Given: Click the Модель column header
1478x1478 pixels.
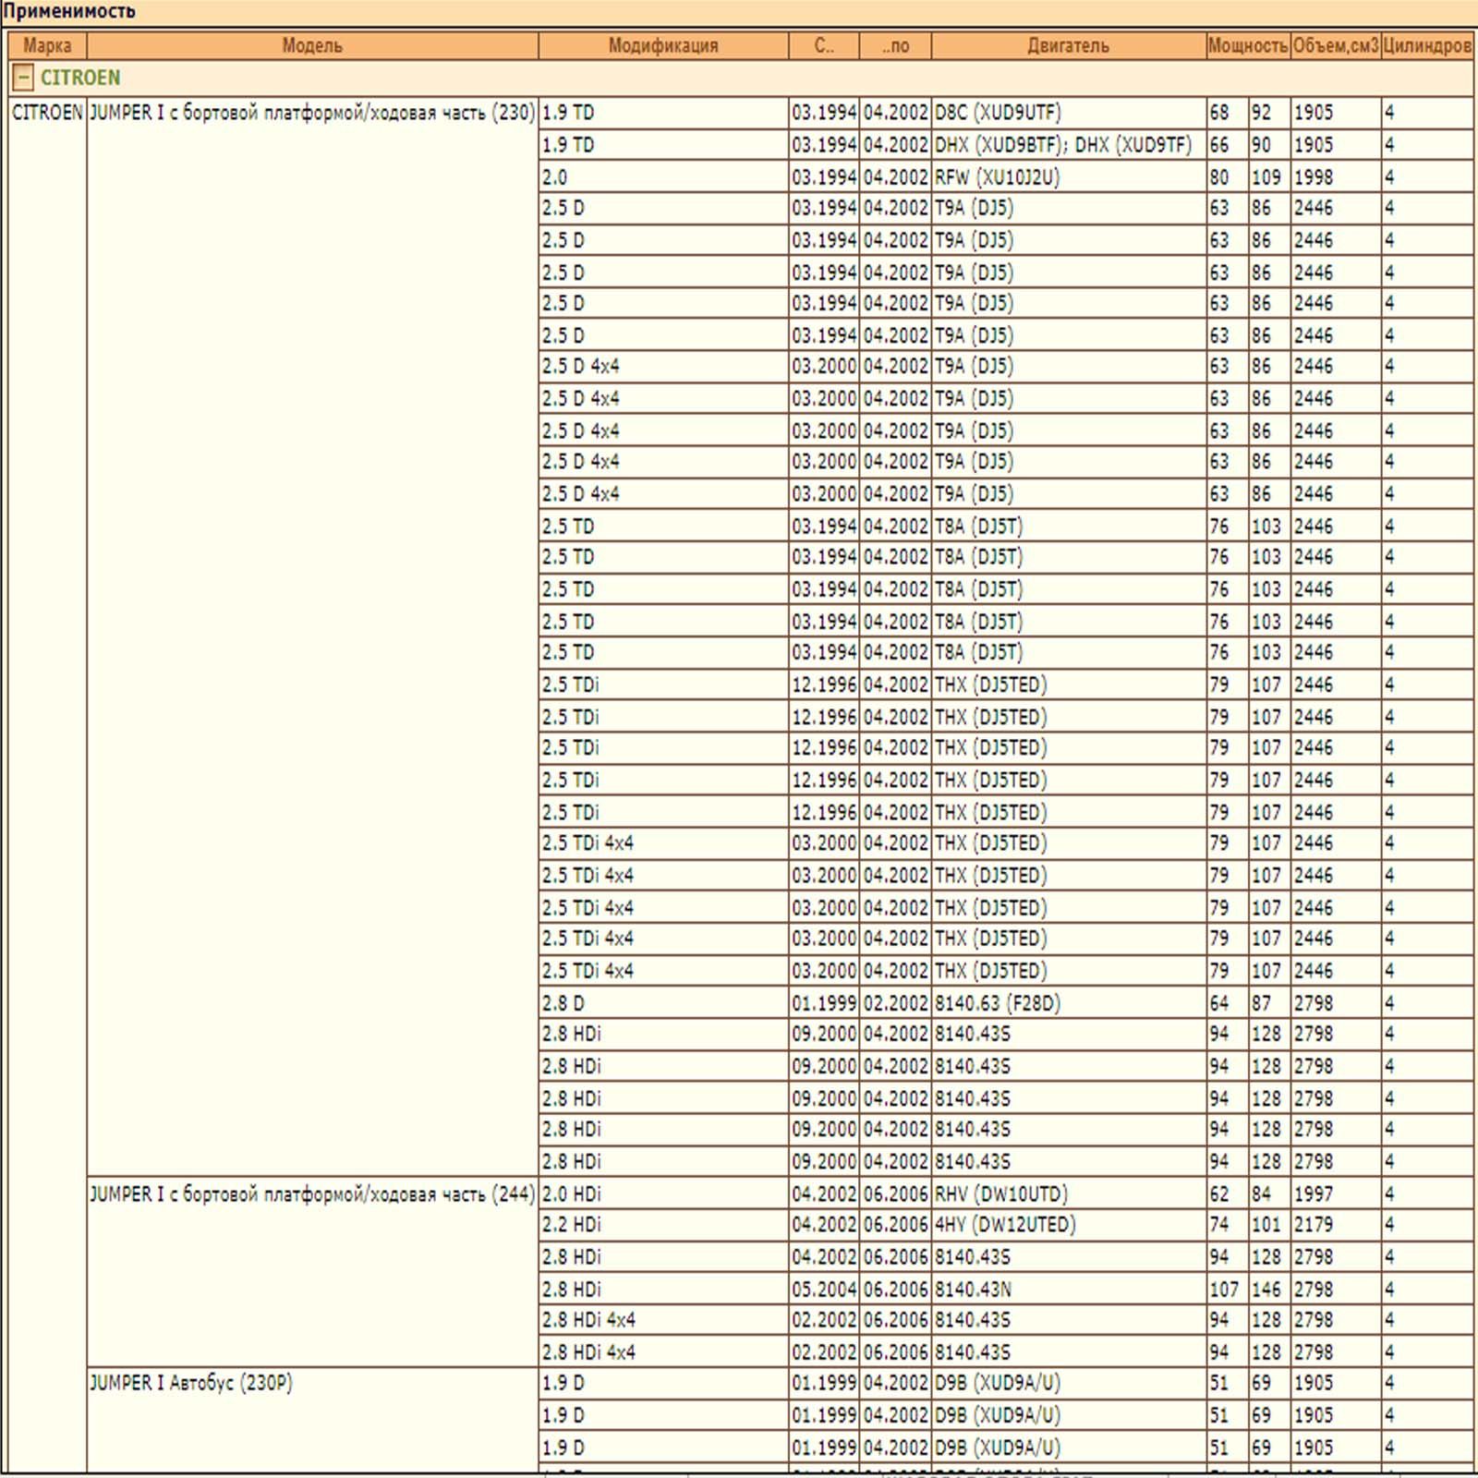Looking at the screenshot, I should pyautogui.click(x=312, y=45).
